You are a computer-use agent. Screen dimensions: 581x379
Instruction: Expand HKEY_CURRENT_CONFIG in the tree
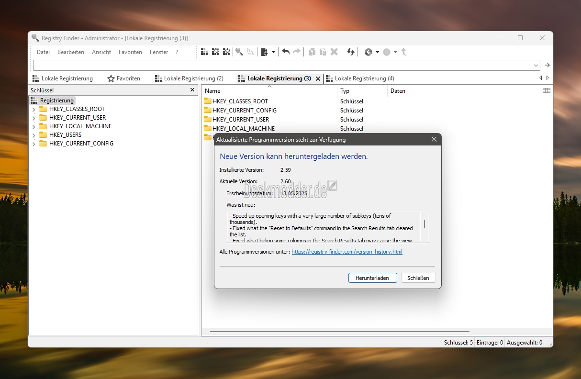coord(34,144)
